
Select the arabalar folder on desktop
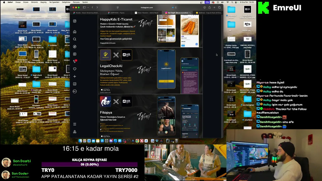53,41
